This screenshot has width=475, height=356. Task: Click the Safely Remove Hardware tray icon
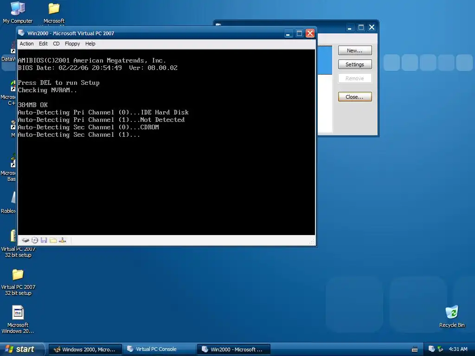pyautogui.click(x=440, y=349)
